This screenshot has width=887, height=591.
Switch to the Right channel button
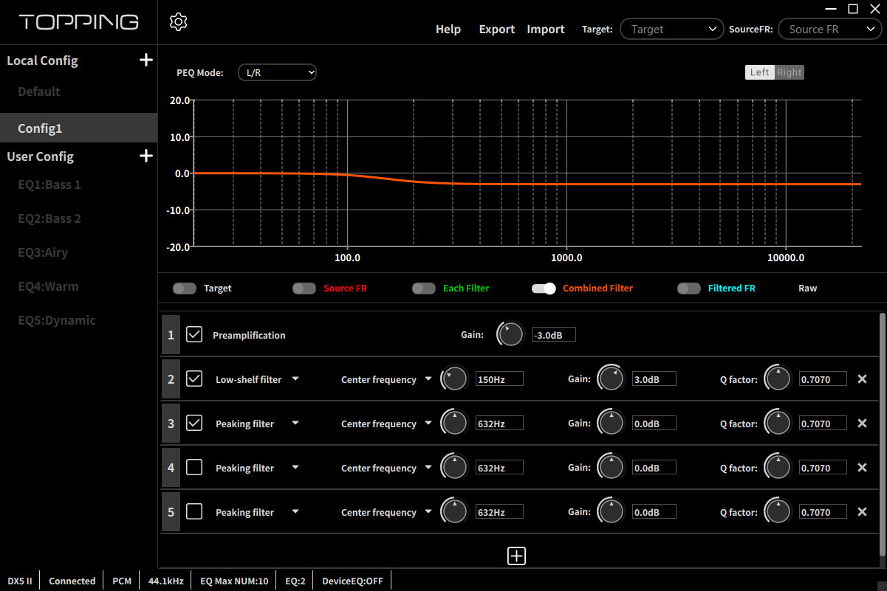(789, 72)
